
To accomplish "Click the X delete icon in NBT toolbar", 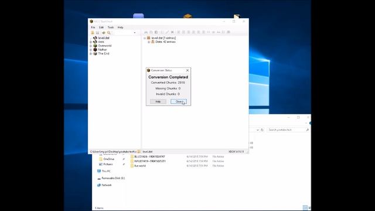I will 172,32.
